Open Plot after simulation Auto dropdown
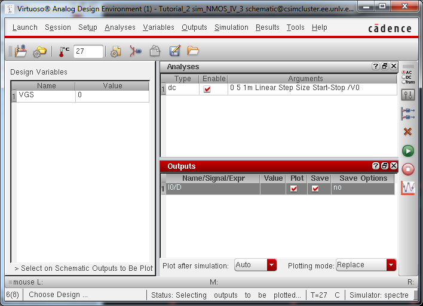The width and height of the screenshot is (423, 306). pos(255,265)
